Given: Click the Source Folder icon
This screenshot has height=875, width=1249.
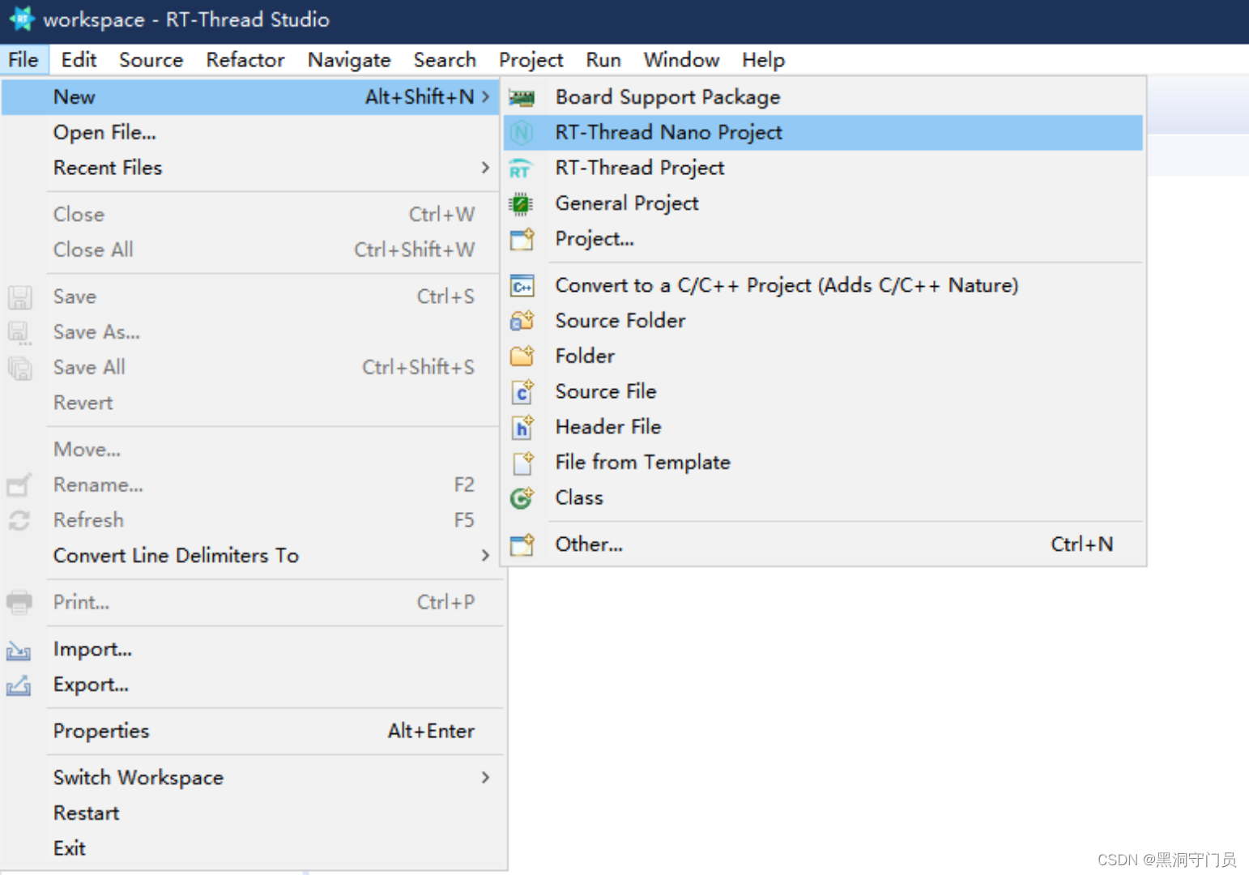Looking at the screenshot, I should coord(522,321).
